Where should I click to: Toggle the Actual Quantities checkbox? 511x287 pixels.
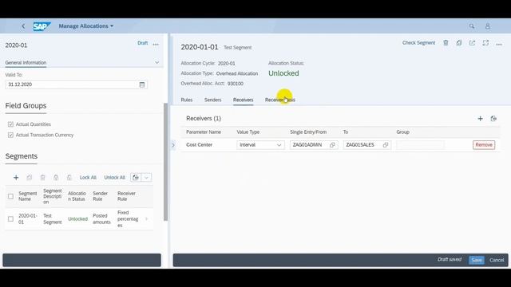[10, 124]
